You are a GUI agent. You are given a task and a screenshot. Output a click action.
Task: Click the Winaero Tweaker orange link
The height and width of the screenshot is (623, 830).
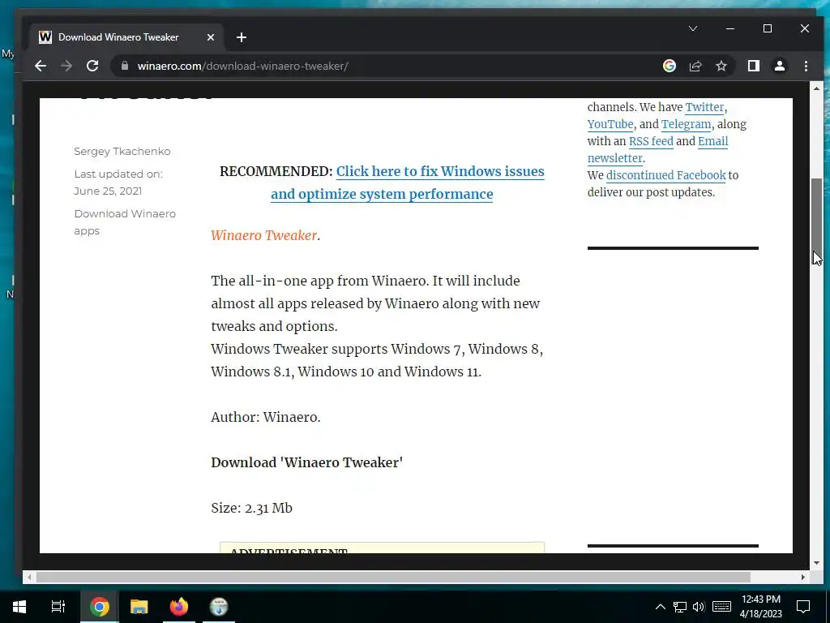263,235
